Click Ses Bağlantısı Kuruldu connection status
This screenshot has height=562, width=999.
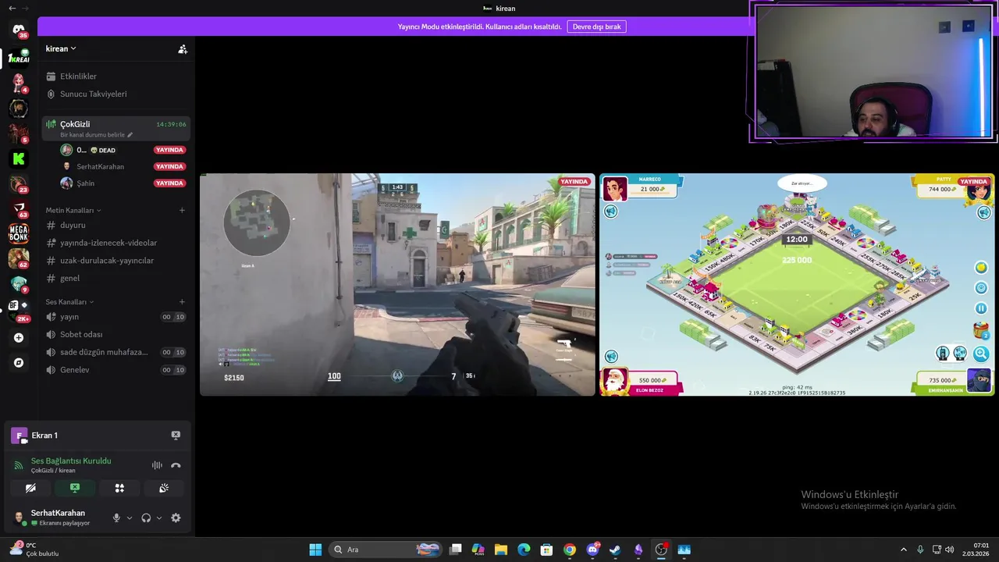[x=71, y=461]
